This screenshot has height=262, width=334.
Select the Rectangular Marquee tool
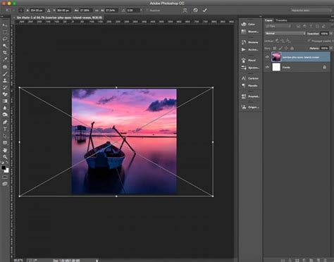[x=5, y=32]
